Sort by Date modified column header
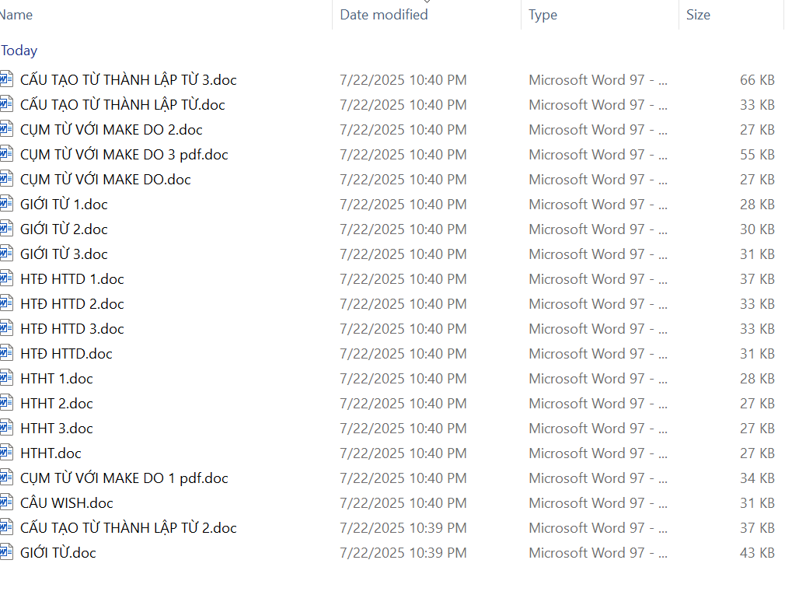The image size is (792, 616). (384, 15)
